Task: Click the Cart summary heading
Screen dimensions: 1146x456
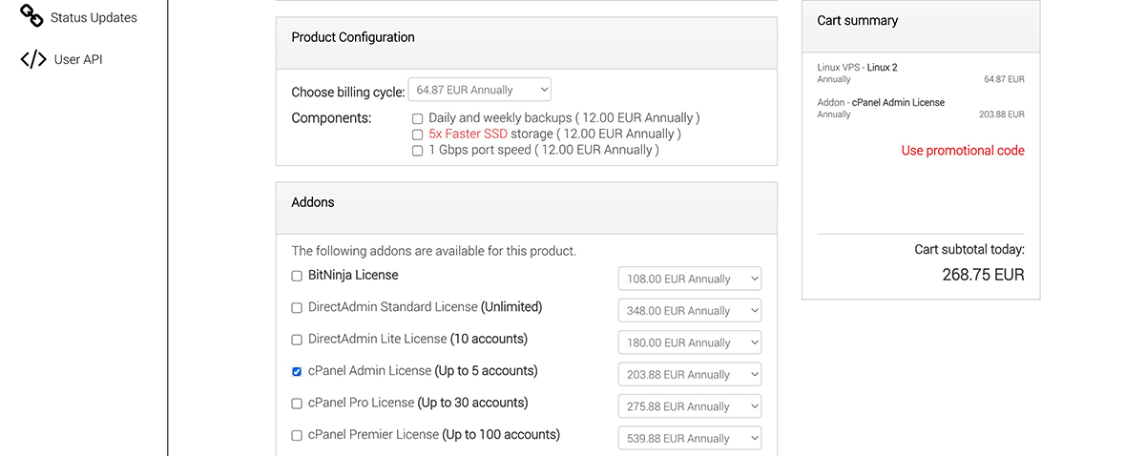Action: (x=858, y=20)
